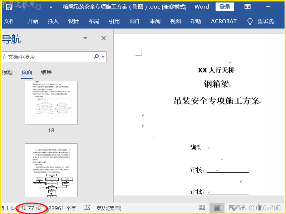286x214 pixels.
Task: Switch to the 帮助 ribbon tab
Action: pos(196,21)
